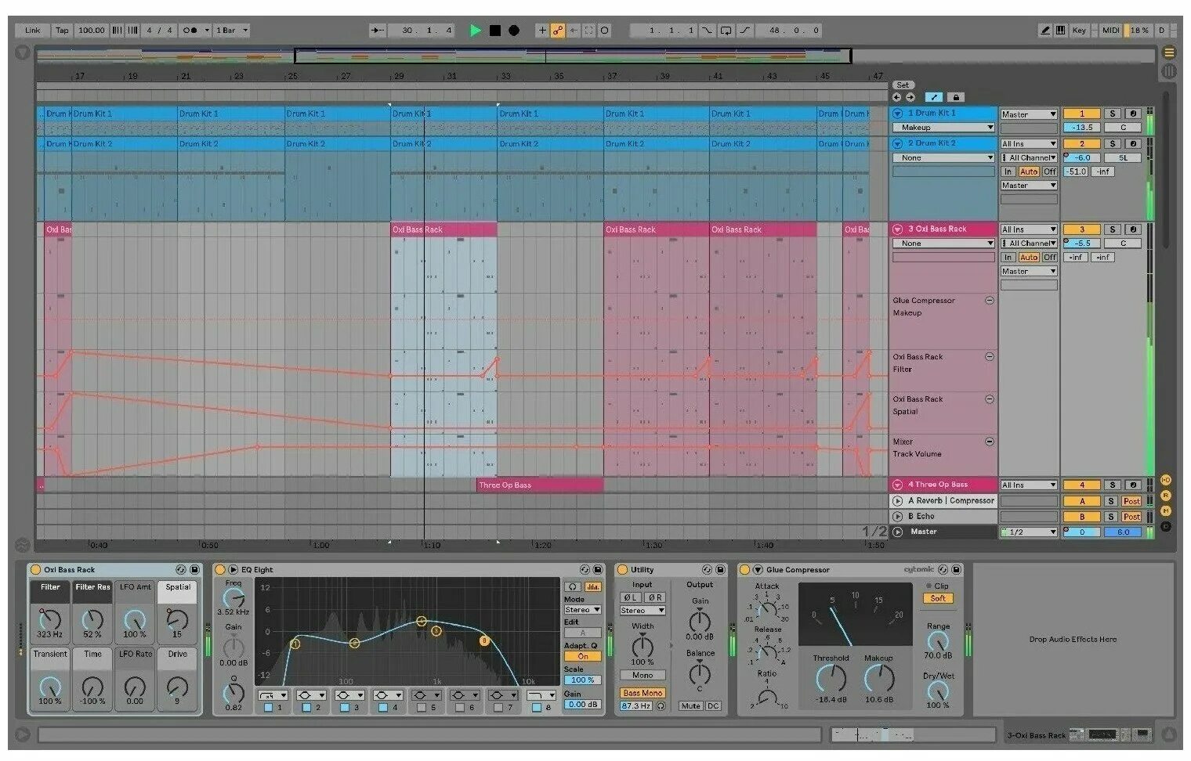Select the Three Op Bass clip

[x=540, y=485]
